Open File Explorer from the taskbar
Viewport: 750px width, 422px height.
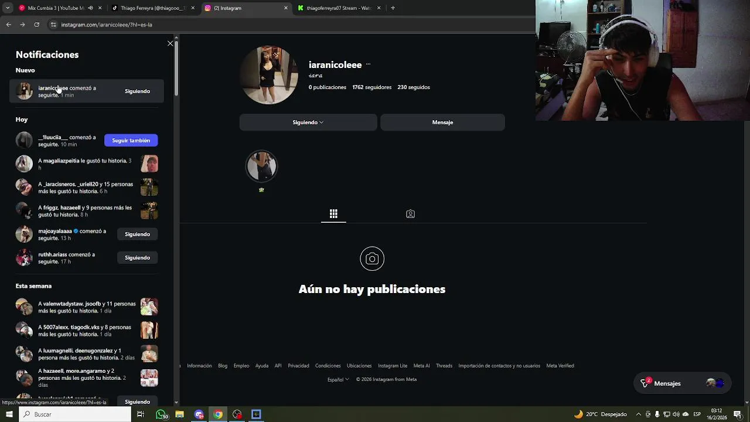(x=180, y=414)
